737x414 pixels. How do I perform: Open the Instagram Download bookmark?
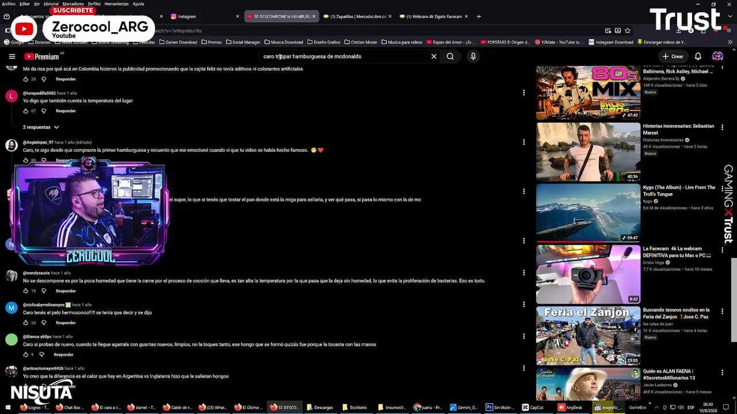(x=610, y=42)
